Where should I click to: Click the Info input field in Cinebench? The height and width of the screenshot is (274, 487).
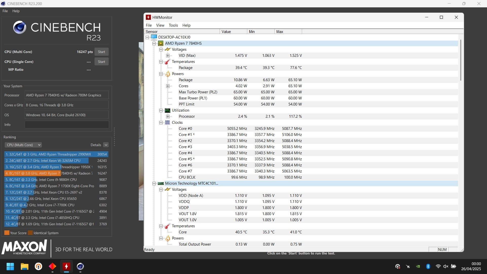pos(67,125)
